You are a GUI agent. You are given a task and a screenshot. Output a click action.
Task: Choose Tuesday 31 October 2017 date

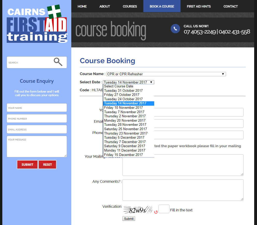click(123, 90)
